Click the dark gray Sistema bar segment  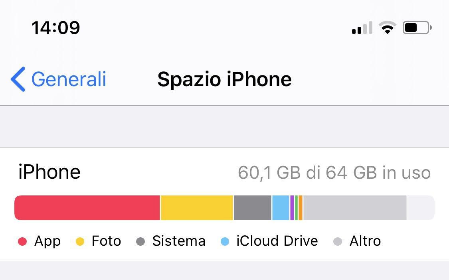(252, 208)
